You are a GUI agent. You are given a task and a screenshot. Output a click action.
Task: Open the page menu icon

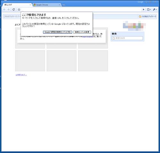pyautogui.click(x=149, y=10)
